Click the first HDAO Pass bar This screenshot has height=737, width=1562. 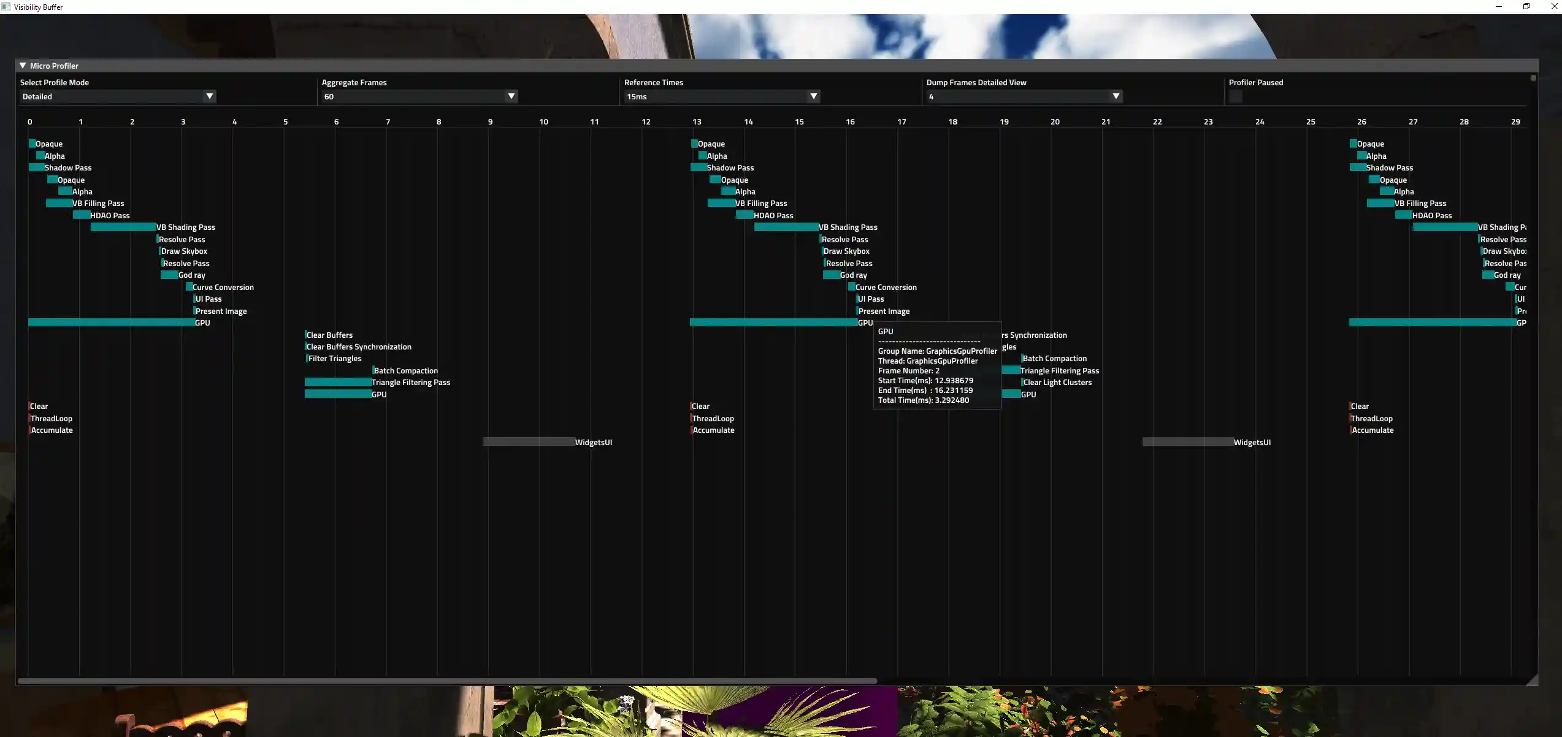tap(82, 215)
